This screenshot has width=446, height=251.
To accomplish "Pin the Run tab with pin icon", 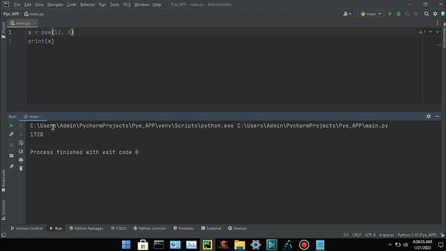I will click(x=11, y=167).
